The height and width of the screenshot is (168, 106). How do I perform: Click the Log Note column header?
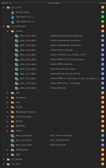tap(74, 3)
